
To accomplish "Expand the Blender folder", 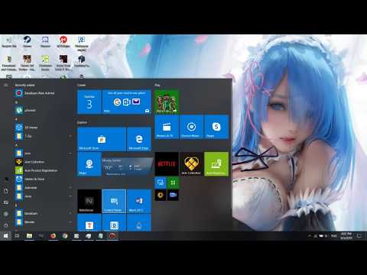I will (44, 222).
